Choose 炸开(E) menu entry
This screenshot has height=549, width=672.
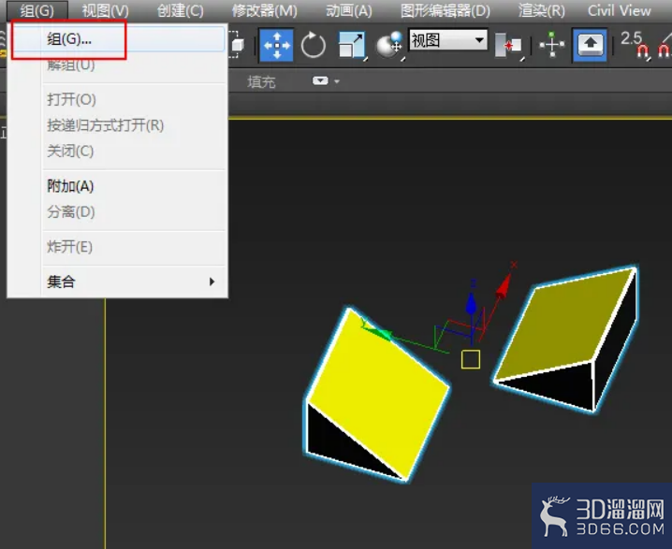pyautogui.click(x=118, y=247)
